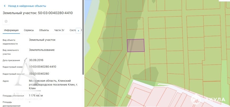This screenshot has height=107, width=230.
Task: Click the back arrow icon
Action: pyautogui.click(x=5, y=6)
